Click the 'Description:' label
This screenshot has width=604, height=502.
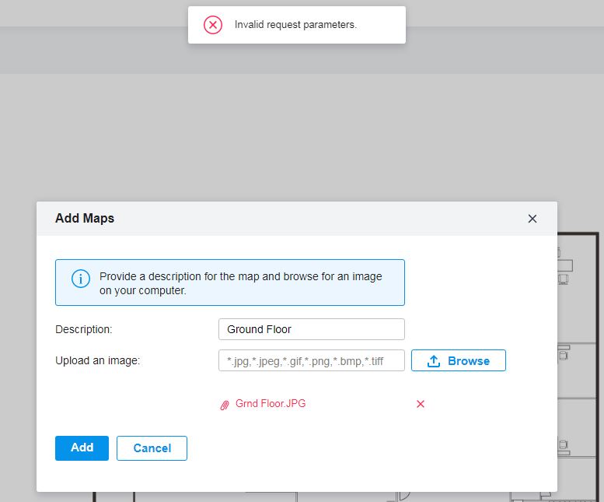pos(84,329)
